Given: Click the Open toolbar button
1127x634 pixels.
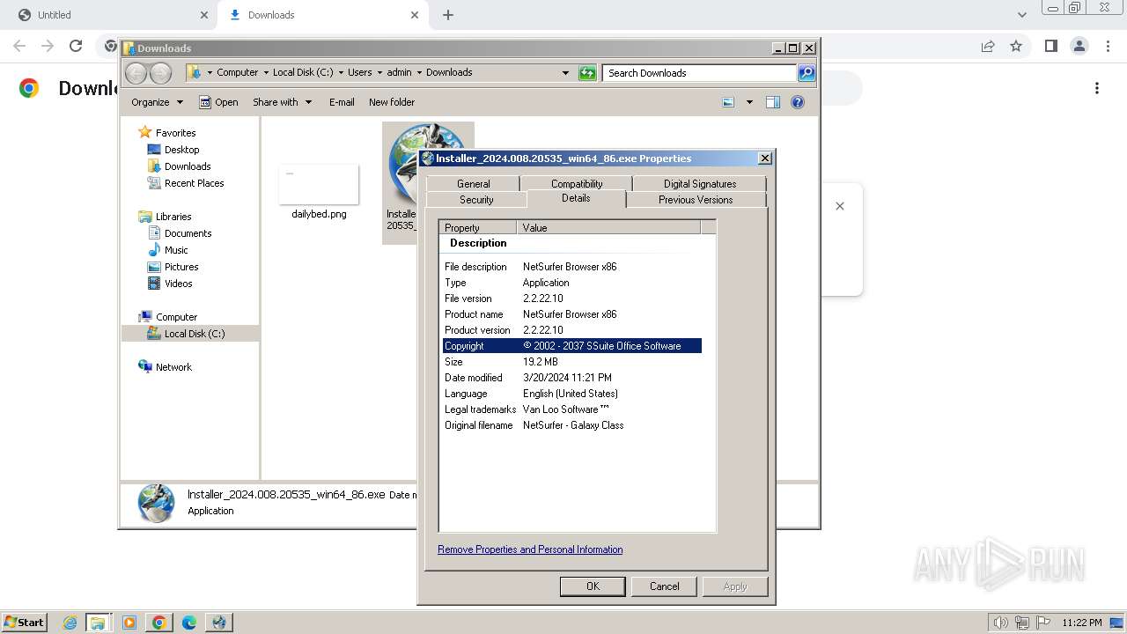Looking at the screenshot, I should pos(218,102).
